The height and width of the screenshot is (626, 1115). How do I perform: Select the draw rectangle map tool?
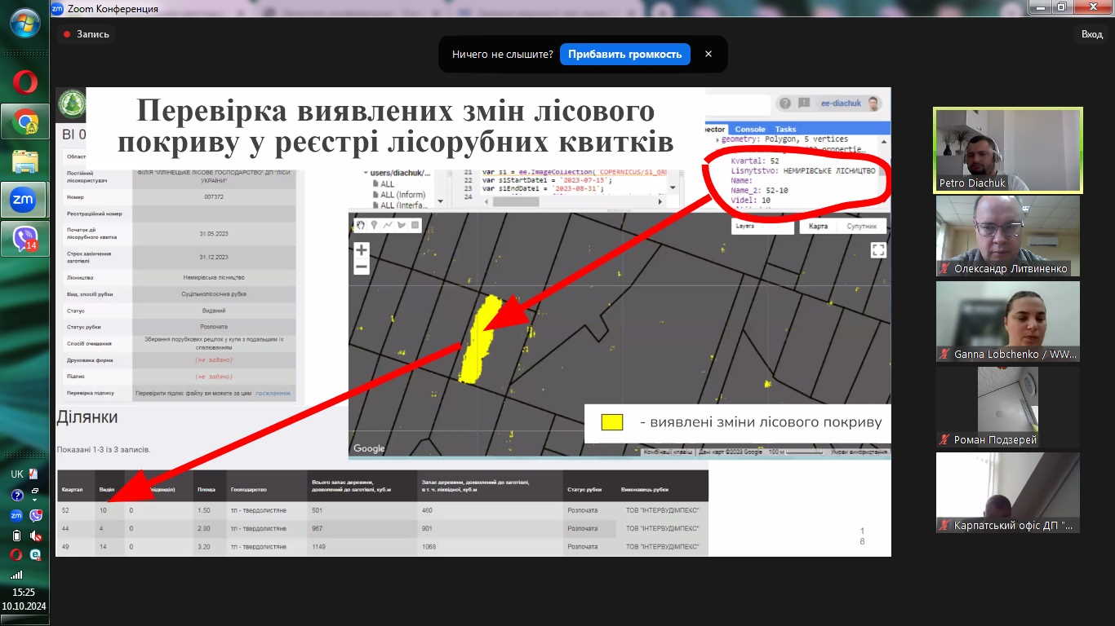[415, 225]
